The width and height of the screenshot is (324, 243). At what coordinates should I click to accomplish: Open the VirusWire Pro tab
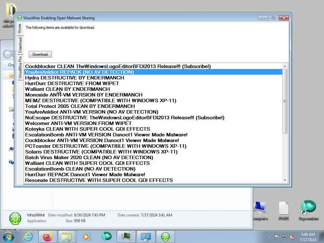20,67
